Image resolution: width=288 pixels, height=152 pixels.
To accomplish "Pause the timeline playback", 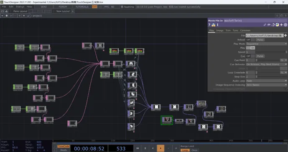I will pyautogui.click(x=145, y=148).
